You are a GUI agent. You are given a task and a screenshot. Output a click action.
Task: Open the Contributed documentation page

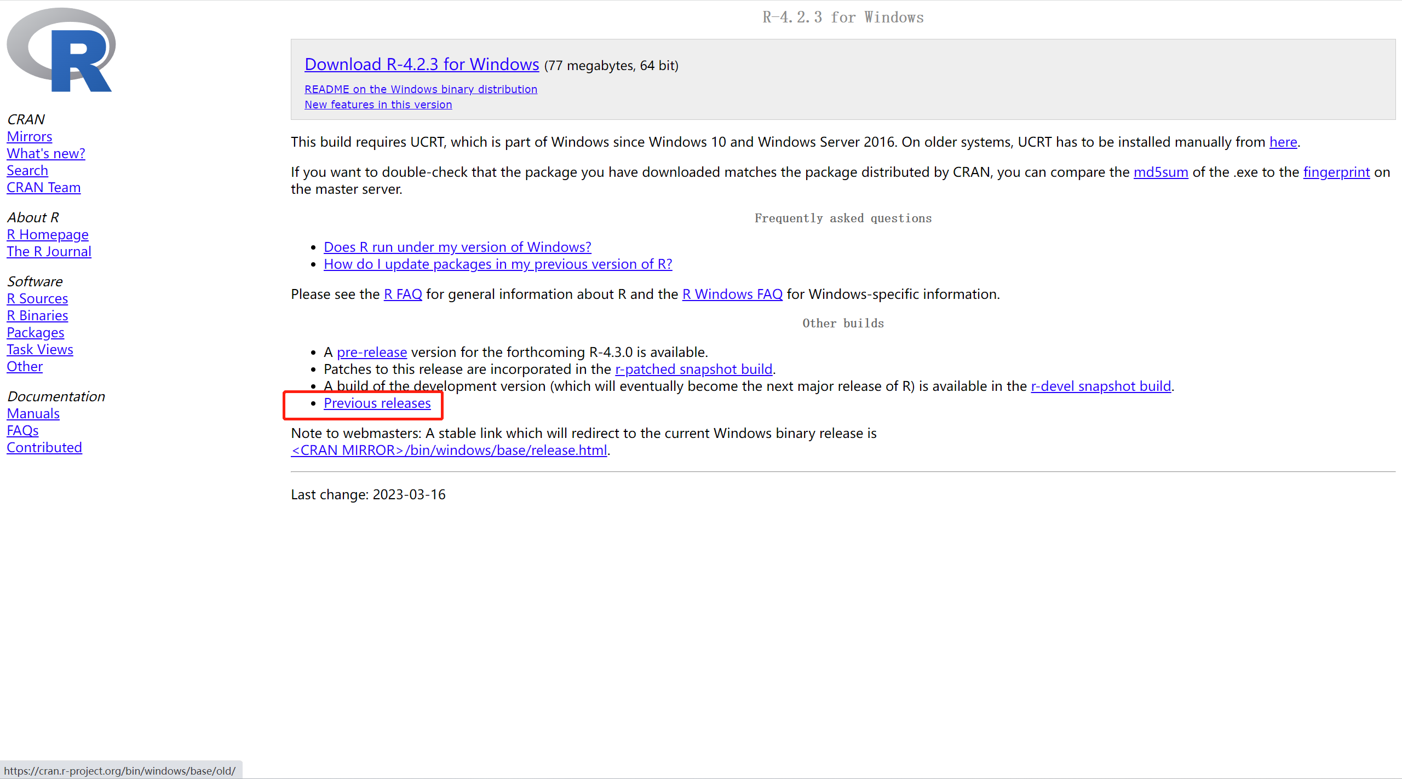pos(44,447)
